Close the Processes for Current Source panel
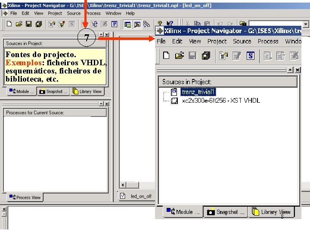Screen dimensions: 310x232 107,104
